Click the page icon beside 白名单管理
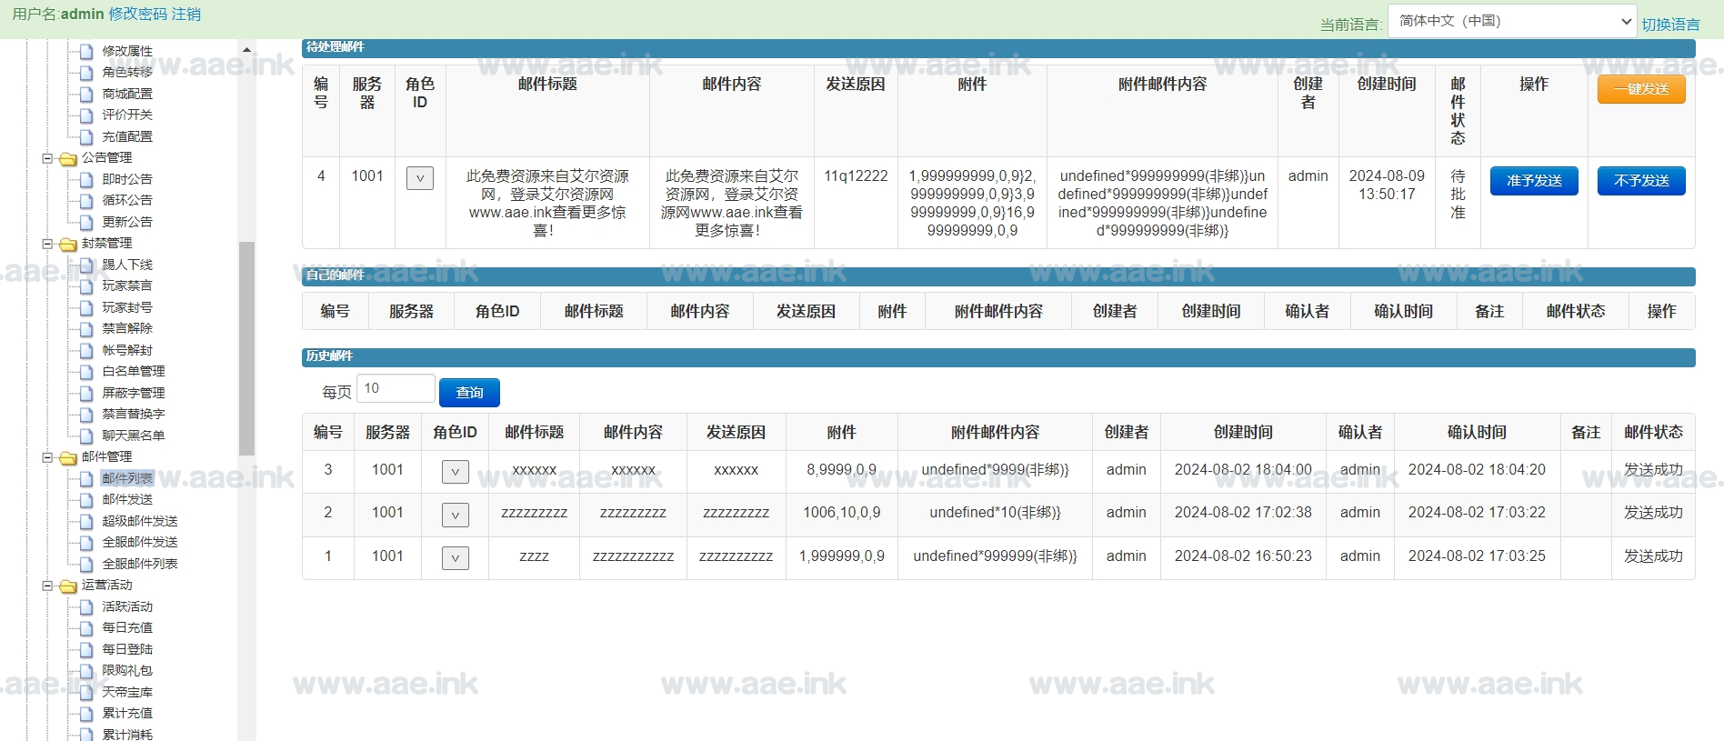Image resolution: width=1724 pixels, height=741 pixels. 86,372
